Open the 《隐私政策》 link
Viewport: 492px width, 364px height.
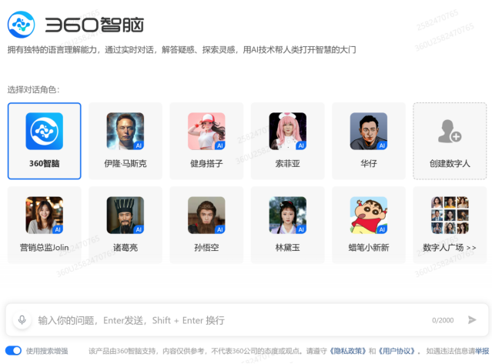coord(347,351)
